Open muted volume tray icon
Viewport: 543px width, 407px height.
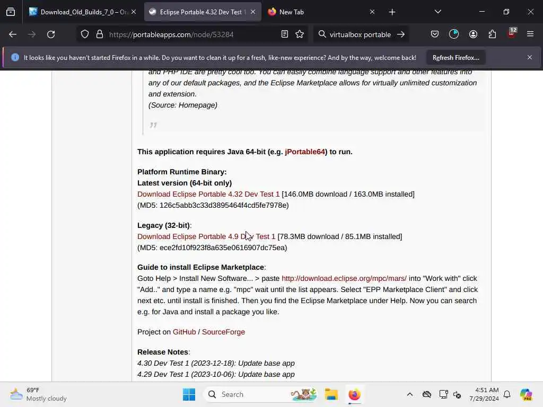pos(457,394)
